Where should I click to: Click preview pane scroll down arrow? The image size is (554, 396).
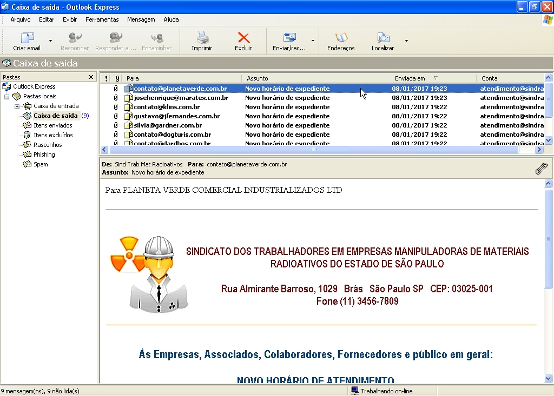(549, 379)
